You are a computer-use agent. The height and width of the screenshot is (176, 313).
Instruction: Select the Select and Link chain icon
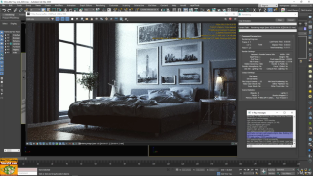coord(15,10)
